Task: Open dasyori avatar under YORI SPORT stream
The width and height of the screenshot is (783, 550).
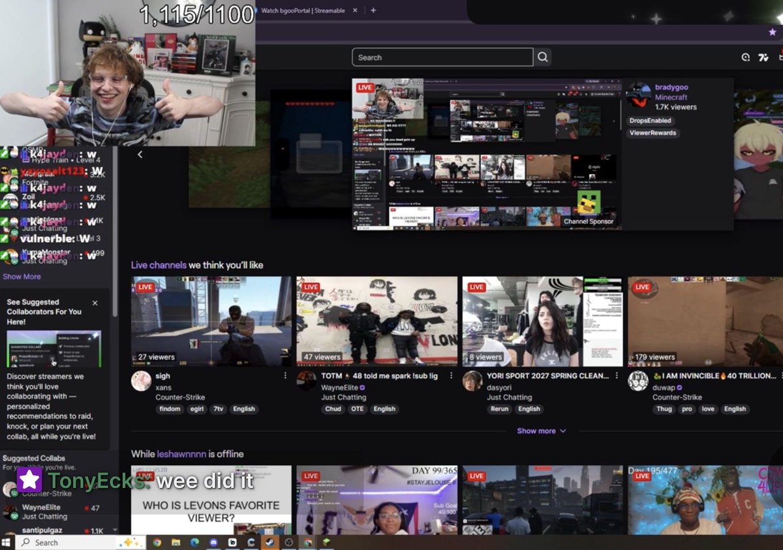Action: tap(472, 381)
